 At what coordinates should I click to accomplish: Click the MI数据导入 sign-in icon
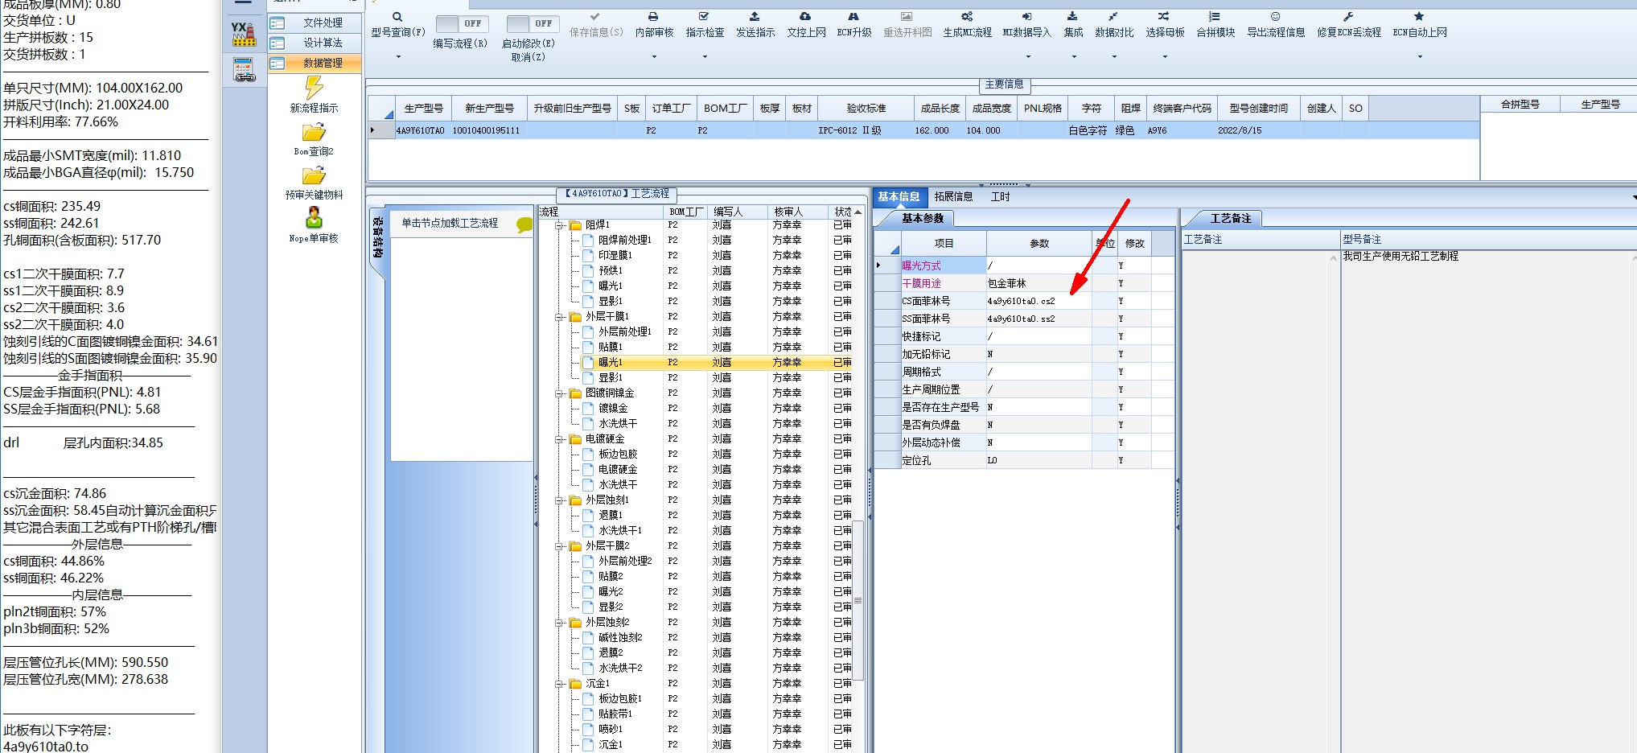pyautogui.click(x=1026, y=17)
